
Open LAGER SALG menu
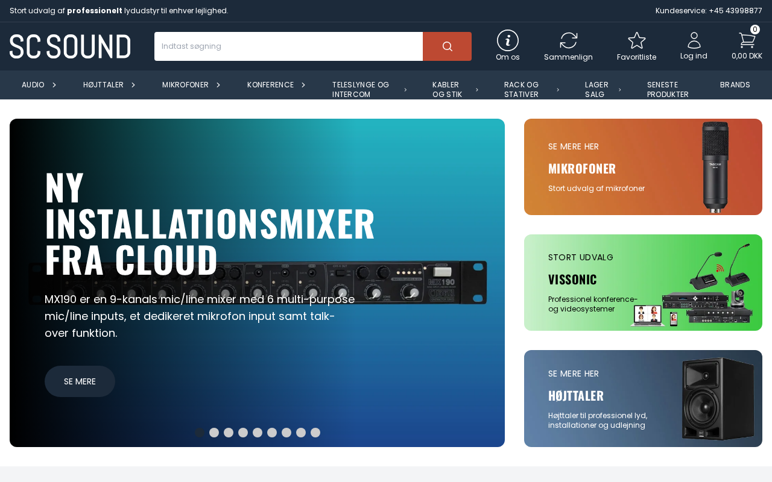[596, 90]
